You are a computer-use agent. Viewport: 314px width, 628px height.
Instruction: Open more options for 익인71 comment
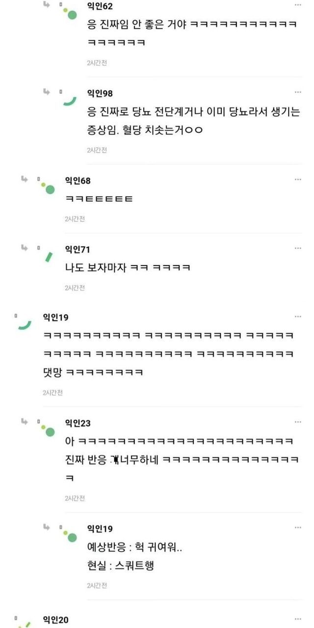click(x=298, y=249)
